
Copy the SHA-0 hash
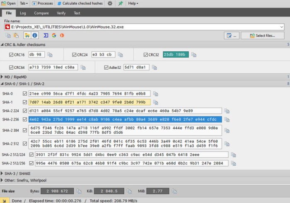(x=155, y=94)
